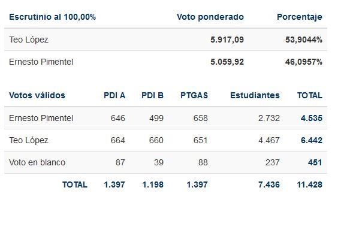Image resolution: width=338 pixels, height=239 pixels.
Task: Click the weighted vote value 5.917,09
Action: 227,40
